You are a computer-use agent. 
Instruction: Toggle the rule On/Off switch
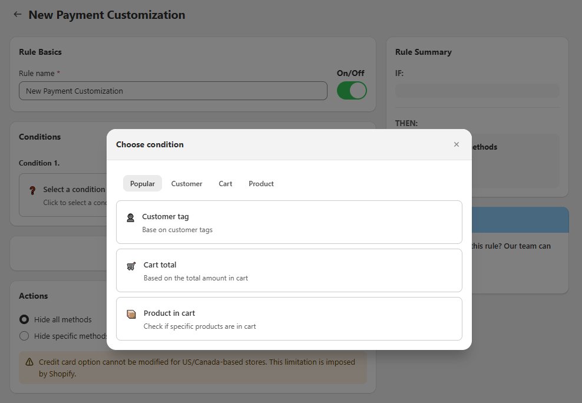[352, 90]
